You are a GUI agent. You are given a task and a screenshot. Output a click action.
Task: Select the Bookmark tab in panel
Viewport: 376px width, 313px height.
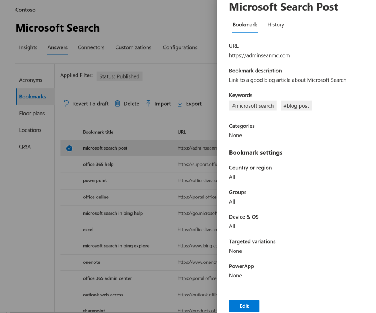(x=245, y=25)
